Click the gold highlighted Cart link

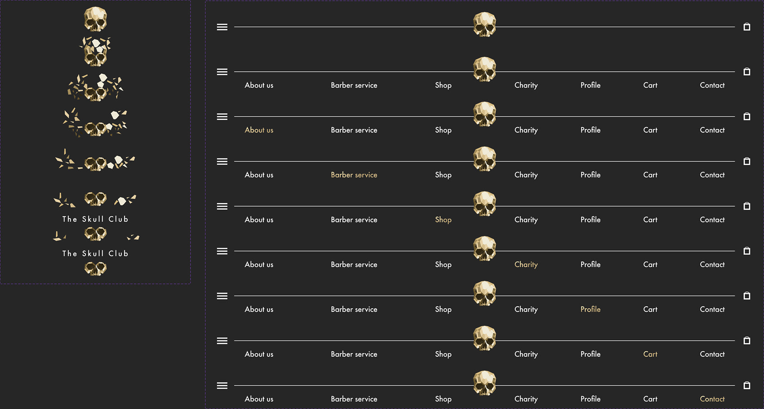coord(650,354)
